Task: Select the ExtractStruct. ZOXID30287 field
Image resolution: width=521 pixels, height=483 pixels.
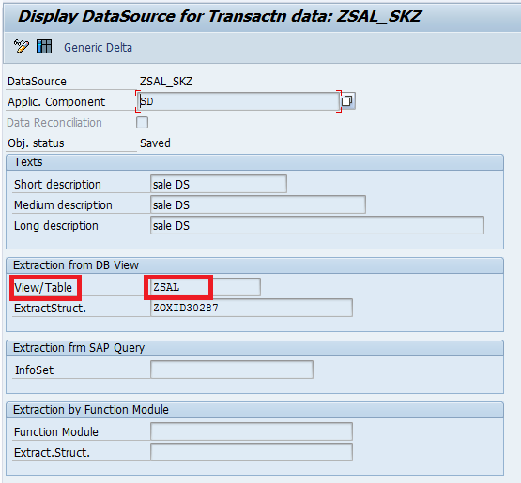Action: click(252, 308)
